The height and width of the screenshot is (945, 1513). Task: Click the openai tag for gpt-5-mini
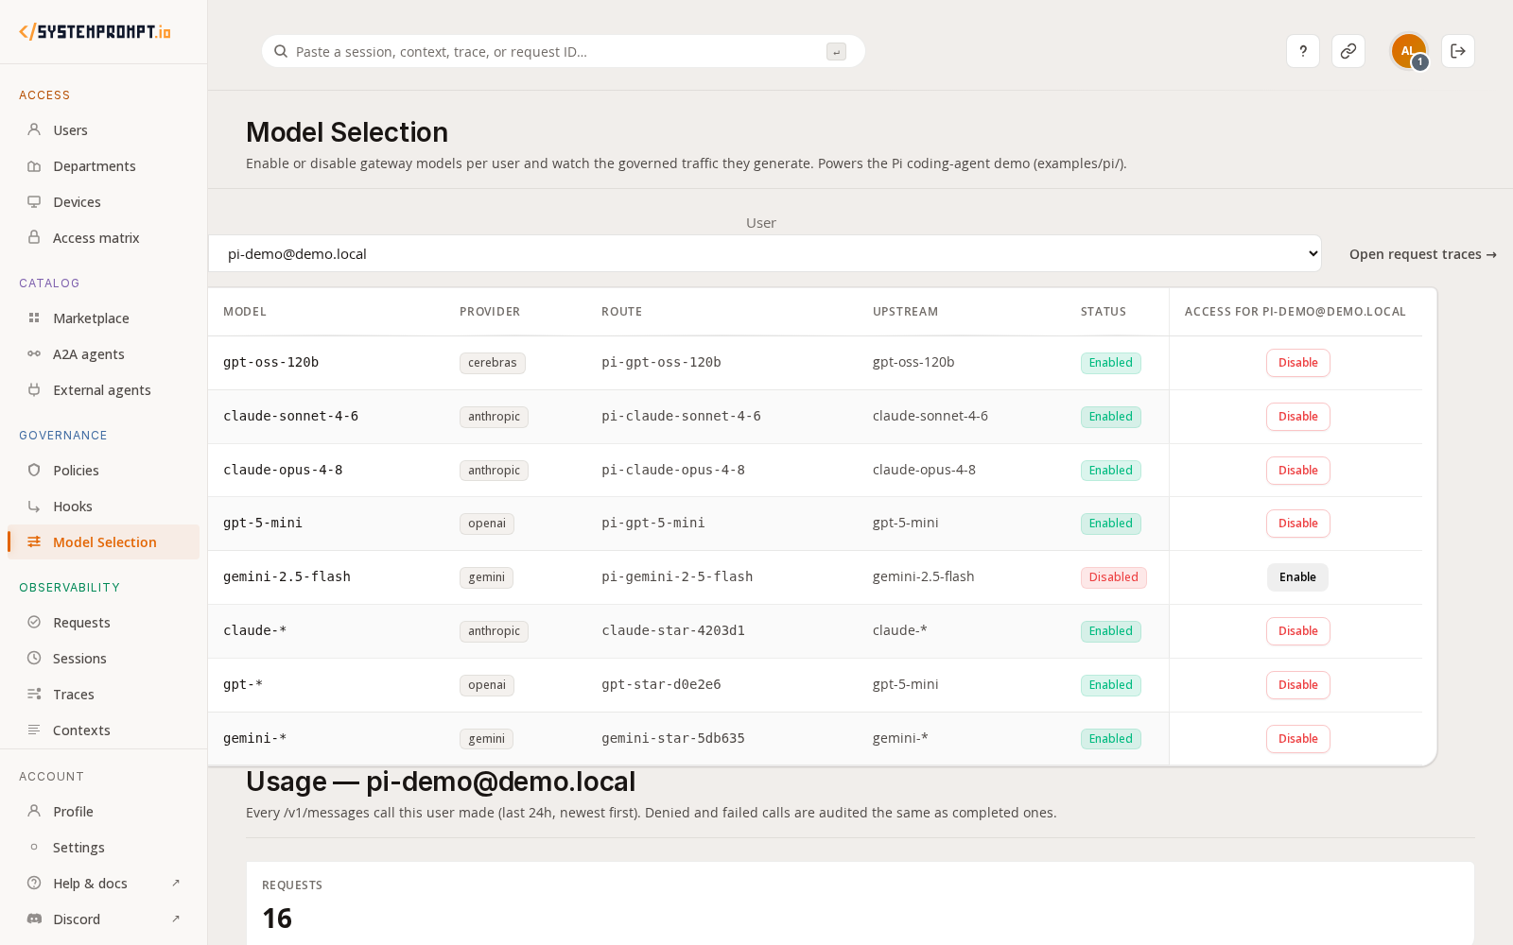pos(487,524)
